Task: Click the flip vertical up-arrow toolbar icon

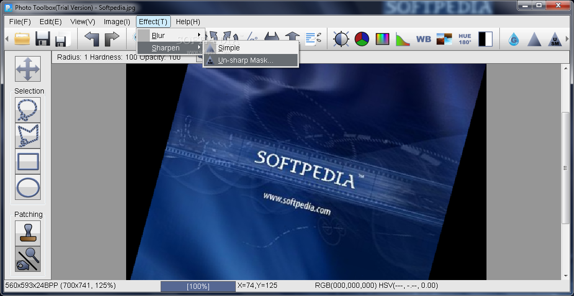Action: [292, 38]
